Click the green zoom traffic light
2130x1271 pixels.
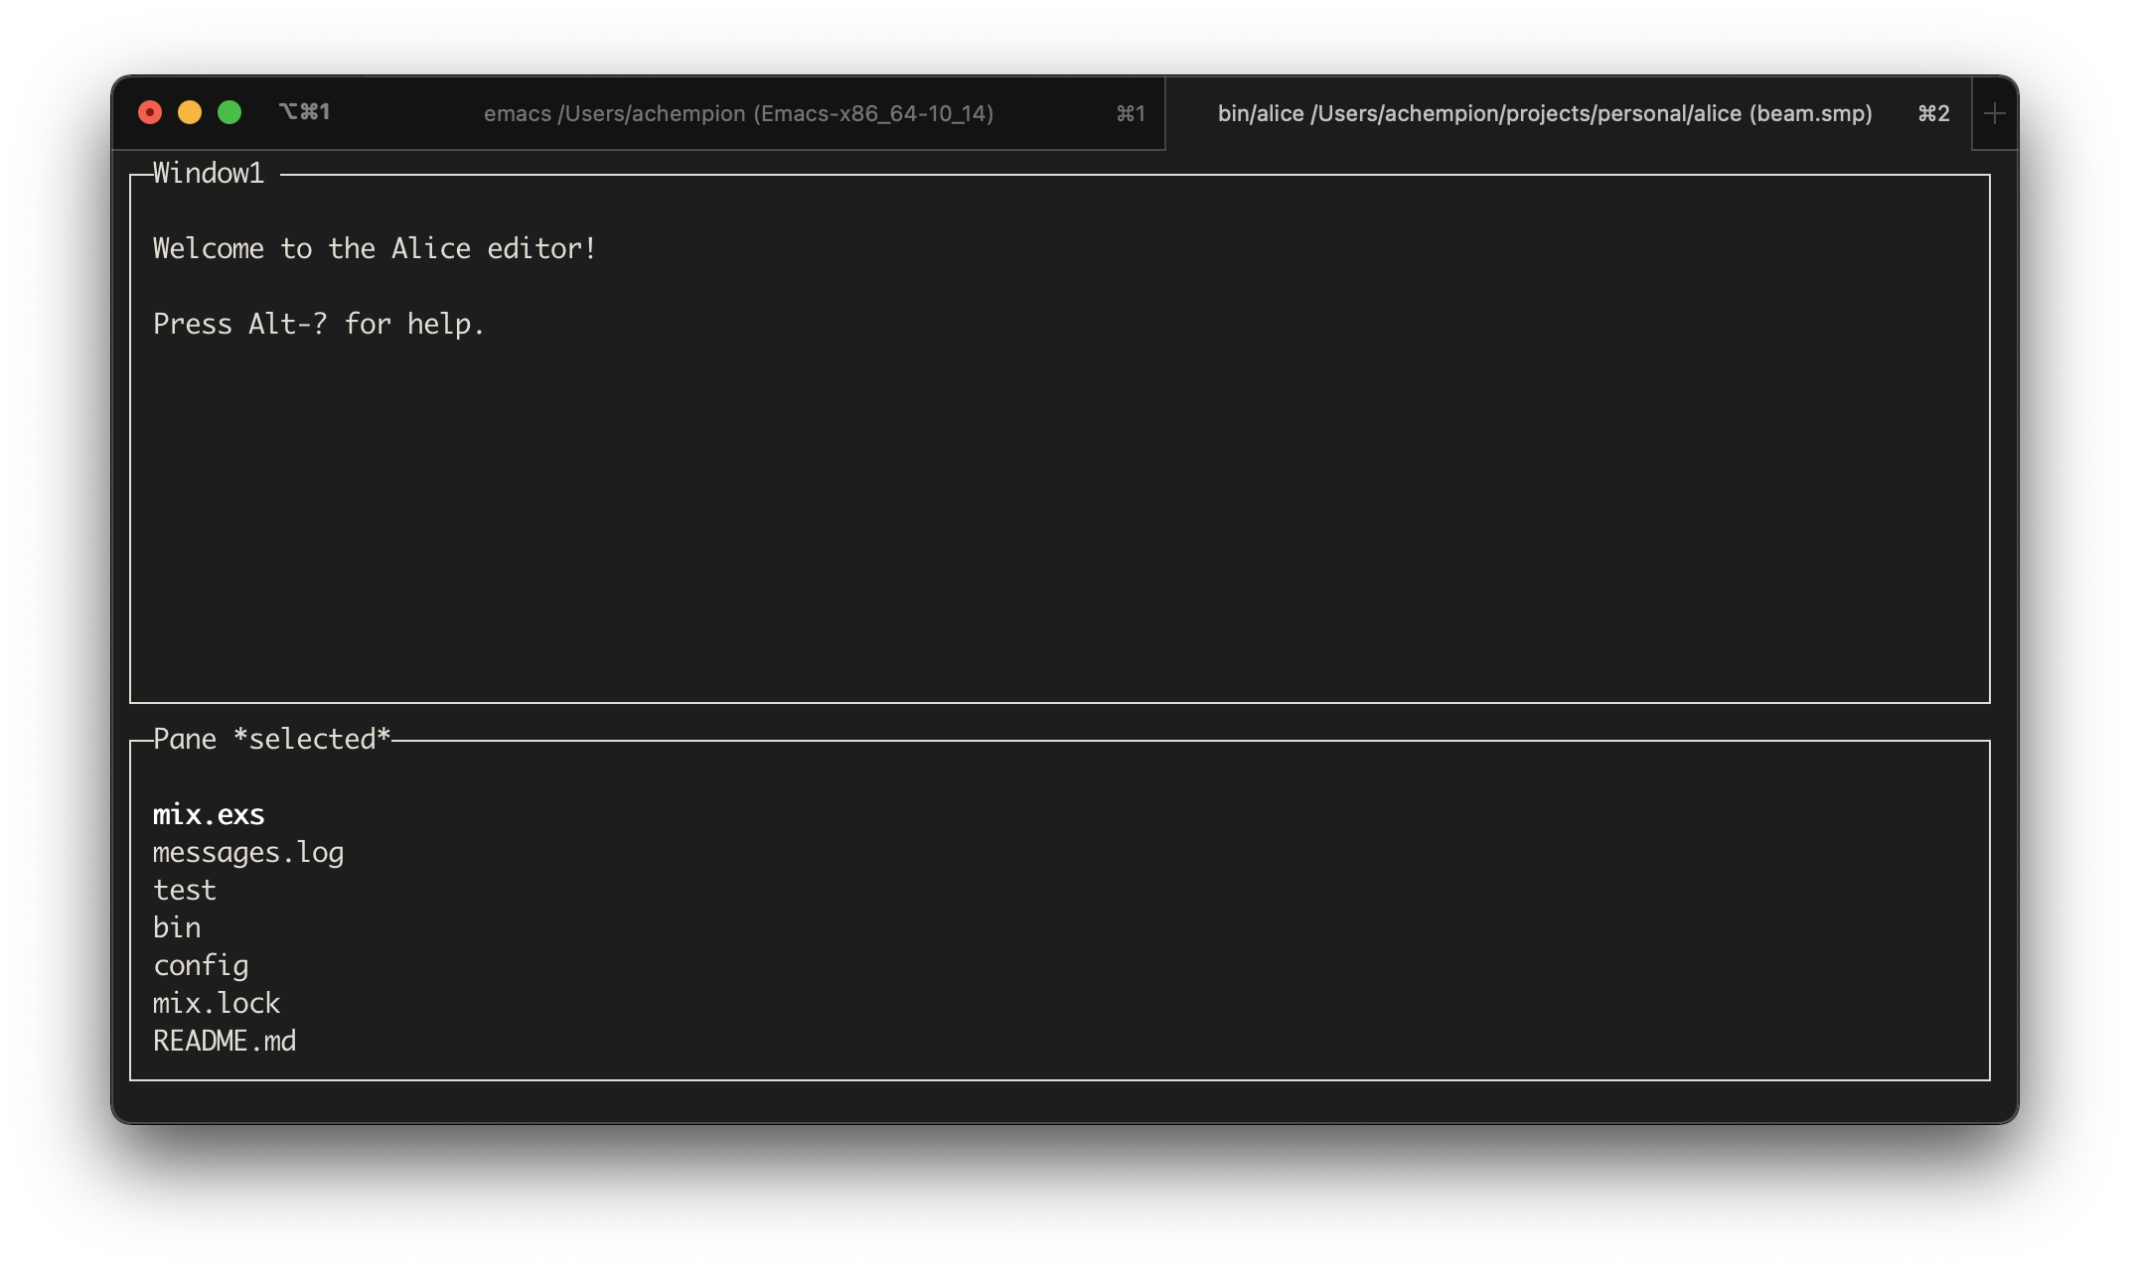[230, 113]
